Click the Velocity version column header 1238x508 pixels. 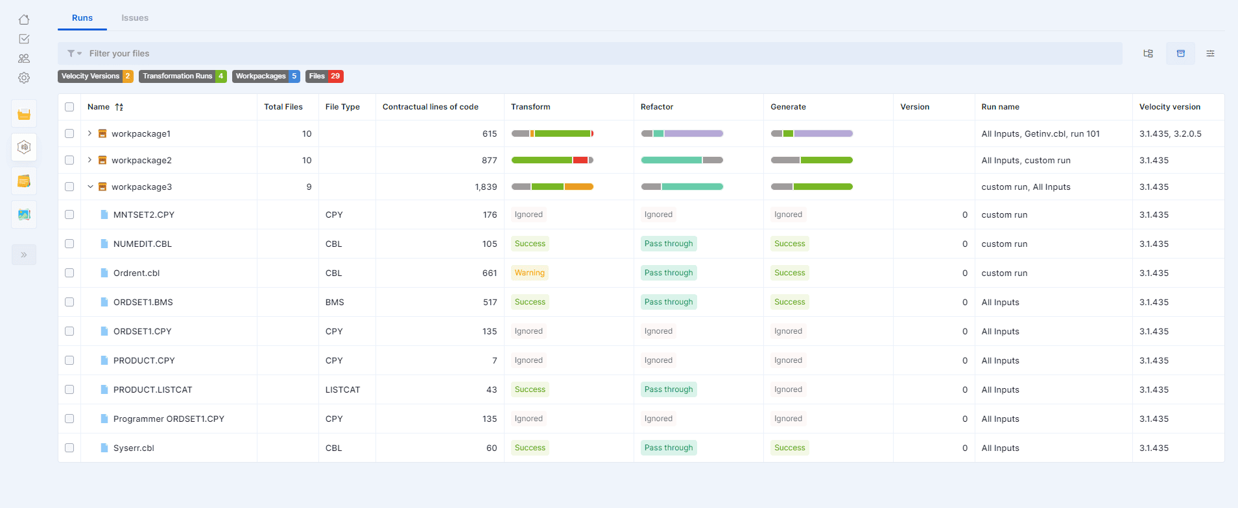(x=1170, y=107)
